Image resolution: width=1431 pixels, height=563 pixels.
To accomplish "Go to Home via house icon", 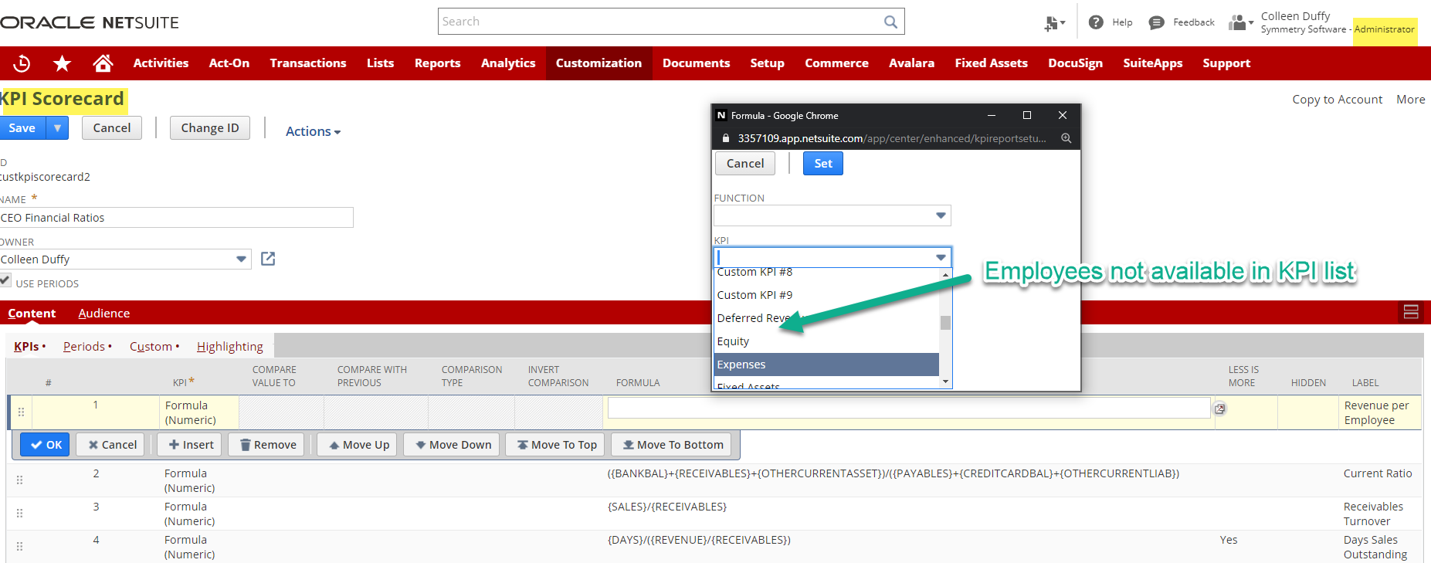I will (x=103, y=63).
